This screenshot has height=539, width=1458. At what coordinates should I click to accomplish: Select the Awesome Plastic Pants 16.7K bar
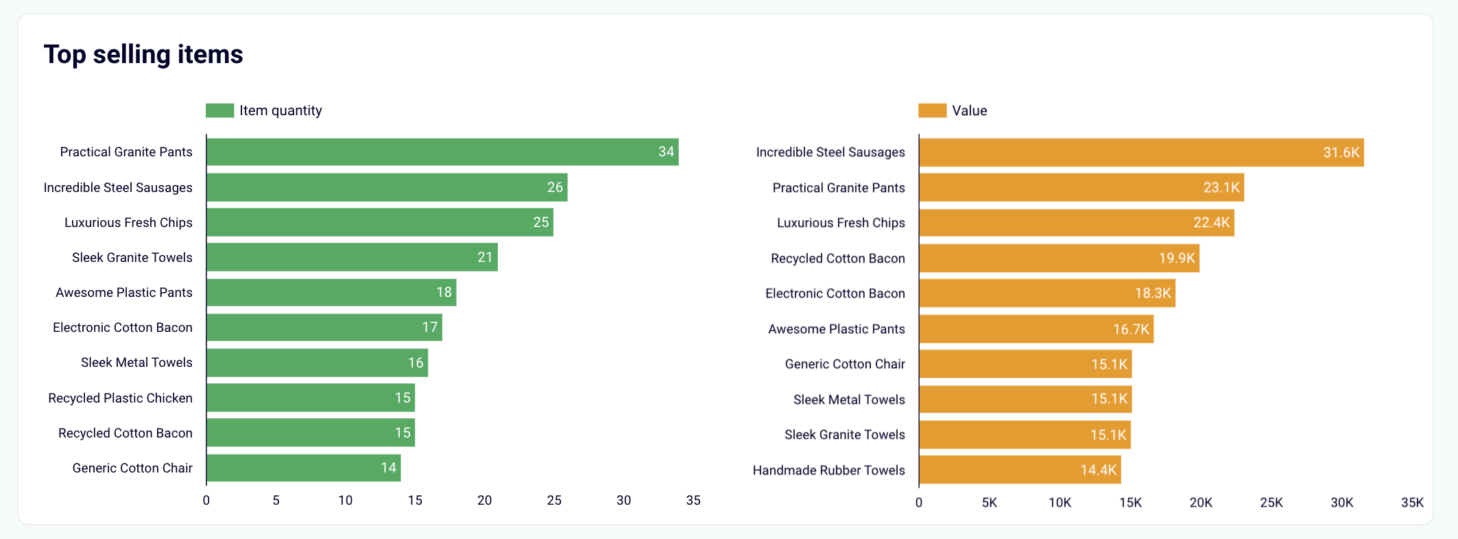1036,329
